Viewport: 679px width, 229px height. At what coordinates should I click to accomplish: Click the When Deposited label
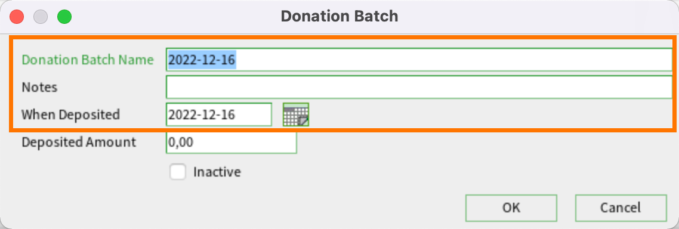pos(70,114)
